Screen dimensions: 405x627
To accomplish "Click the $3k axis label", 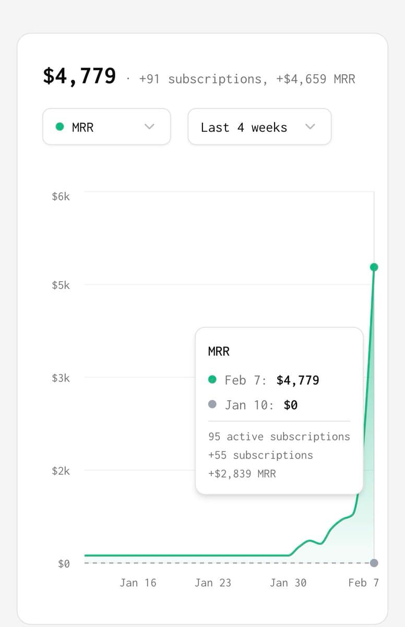I will coord(61,378).
